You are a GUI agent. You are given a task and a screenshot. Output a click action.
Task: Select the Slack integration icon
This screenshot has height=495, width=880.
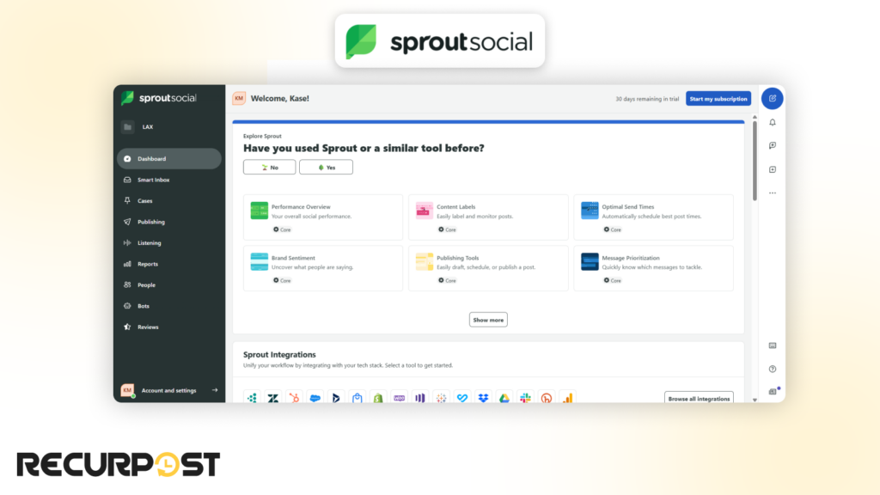click(524, 398)
